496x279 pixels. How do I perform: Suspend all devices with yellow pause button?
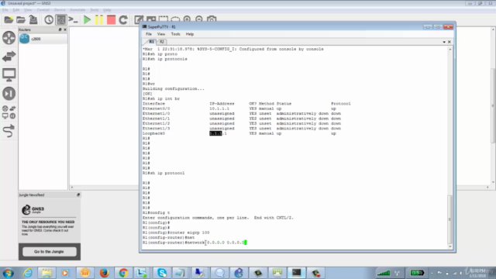point(99,20)
